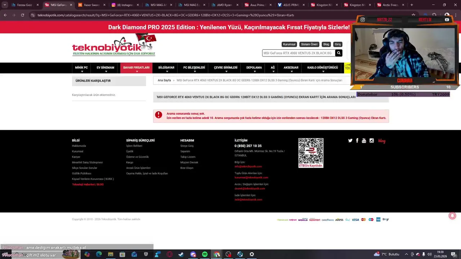The image size is (461, 259).
Task: Open Teknobiyotik Twitter page icon
Action: [350, 141]
